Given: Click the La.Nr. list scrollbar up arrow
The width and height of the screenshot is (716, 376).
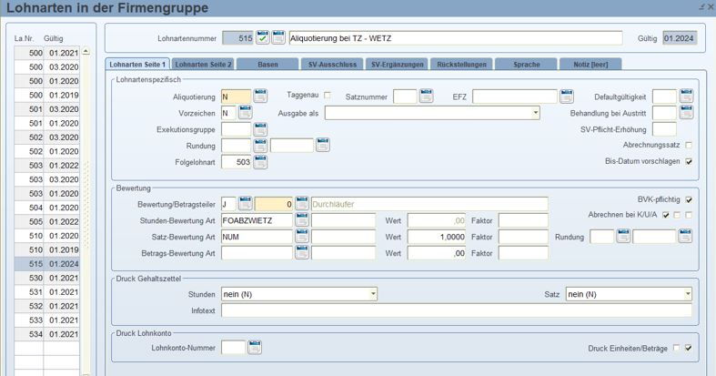Looking at the screenshot, I should (86, 53).
